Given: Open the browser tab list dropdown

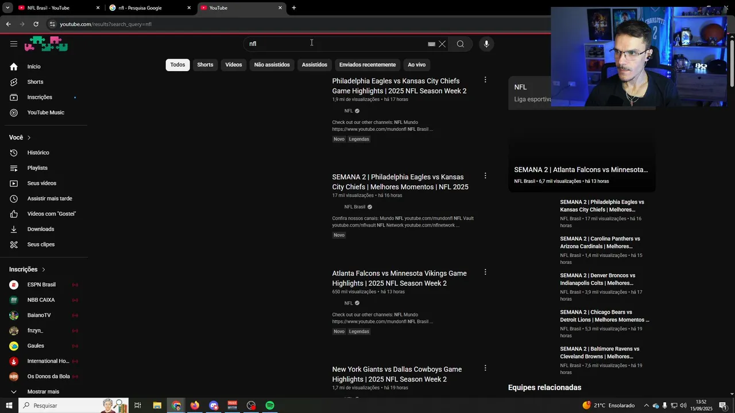Looking at the screenshot, I should pyautogui.click(x=7, y=7).
